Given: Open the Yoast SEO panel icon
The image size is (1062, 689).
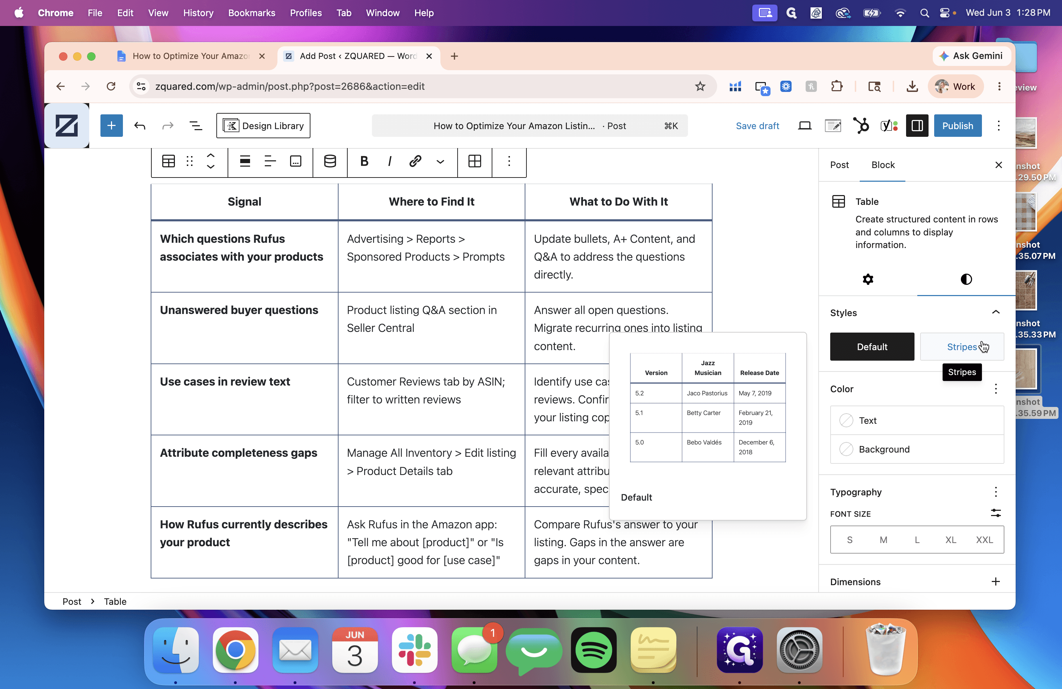Looking at the screenshot, I should tap(889, 126).
